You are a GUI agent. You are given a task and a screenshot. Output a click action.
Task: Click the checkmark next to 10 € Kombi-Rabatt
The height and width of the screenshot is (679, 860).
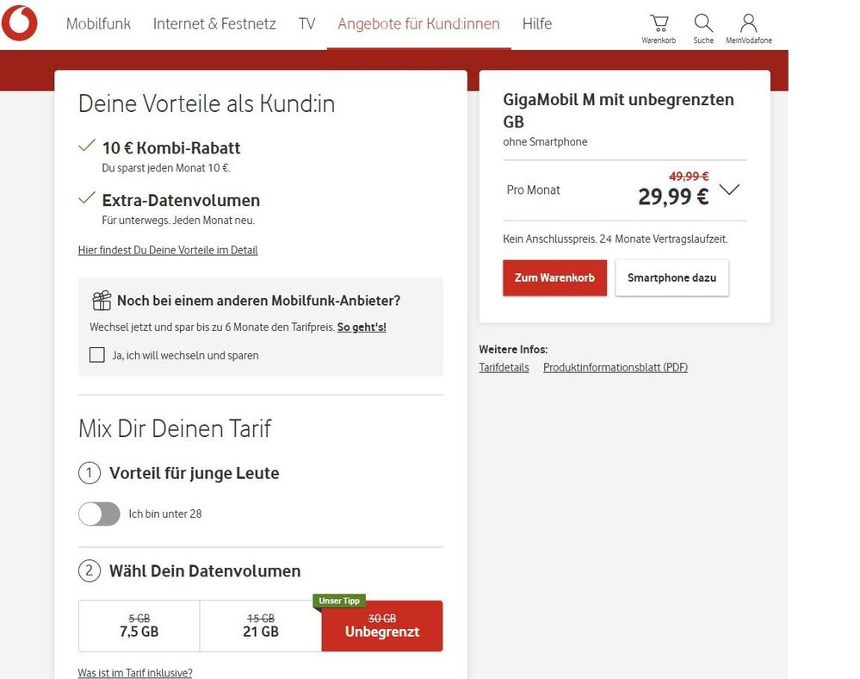tap(86, 146)
